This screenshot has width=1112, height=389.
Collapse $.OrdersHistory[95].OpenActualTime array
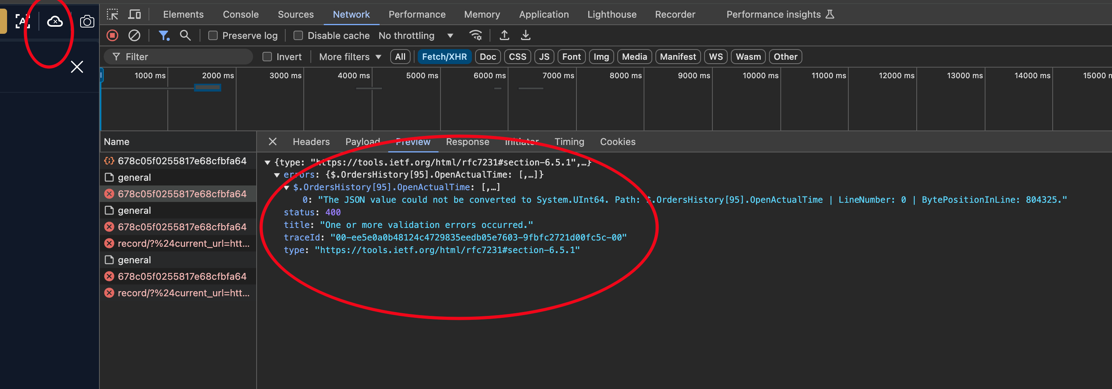[x=286, y=187]
